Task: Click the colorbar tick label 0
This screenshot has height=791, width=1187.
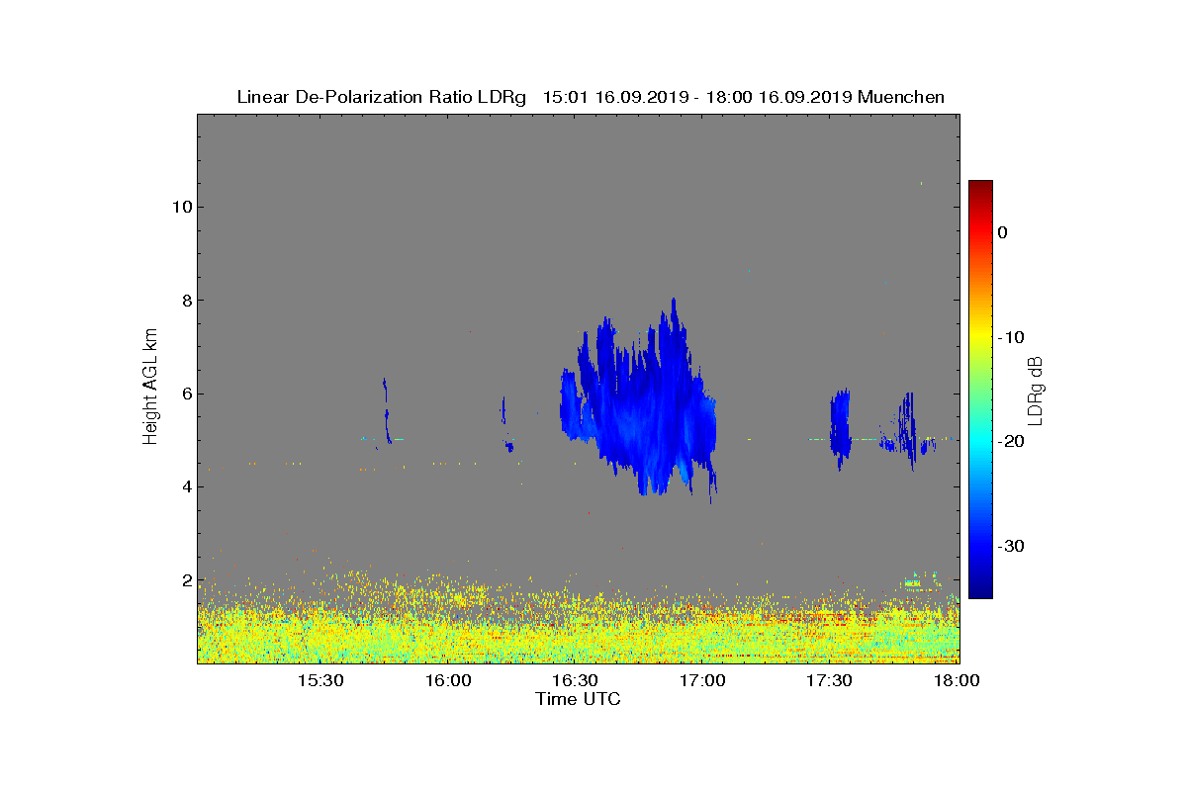Action: [x=1002, y=232]
